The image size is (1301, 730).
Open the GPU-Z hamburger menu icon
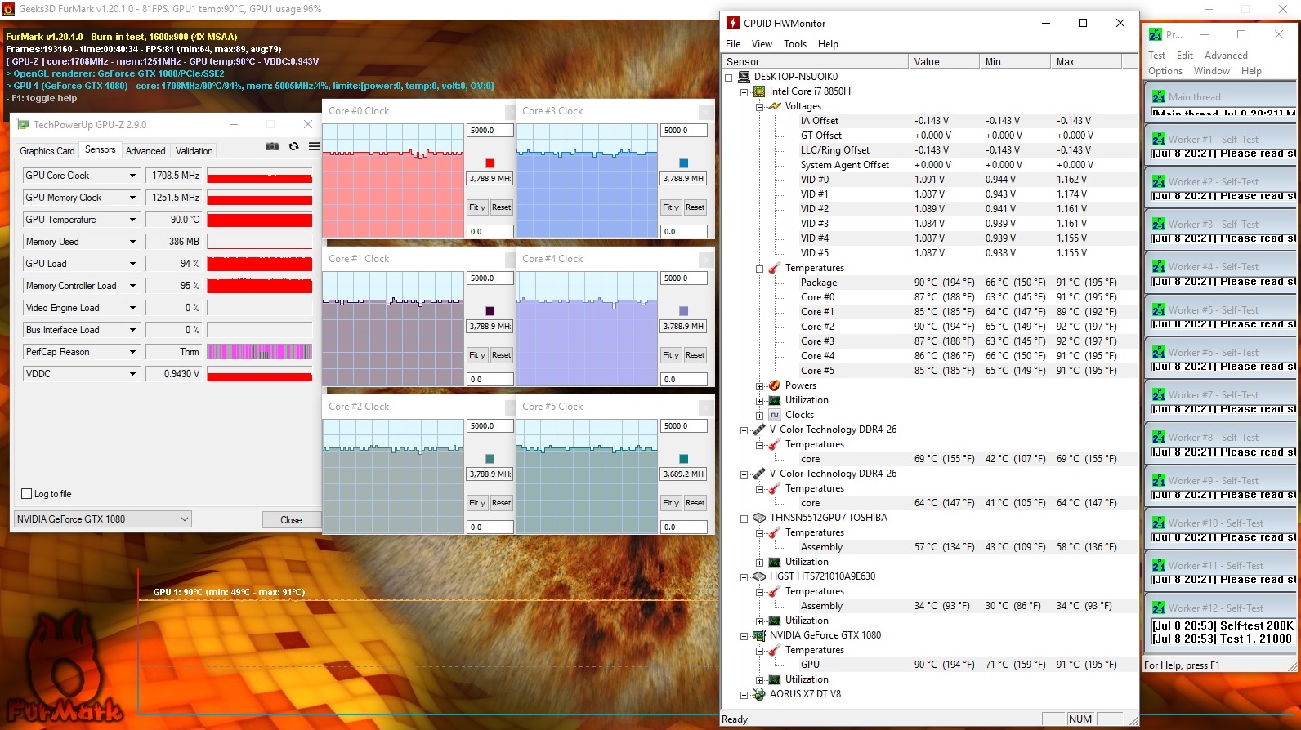[x=314, y=146]
